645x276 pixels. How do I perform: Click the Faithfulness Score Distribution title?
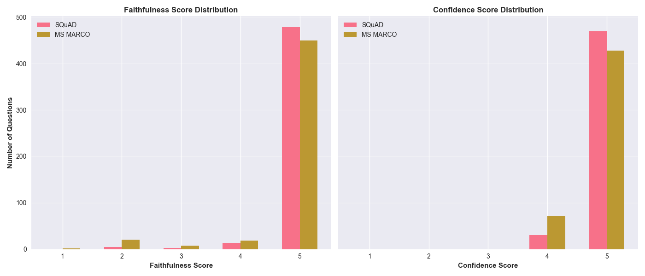tap(181, 10)
